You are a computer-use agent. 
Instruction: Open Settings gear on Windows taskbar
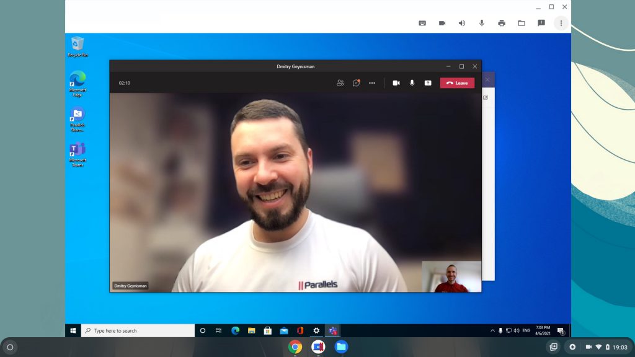(x=316, y=331)
